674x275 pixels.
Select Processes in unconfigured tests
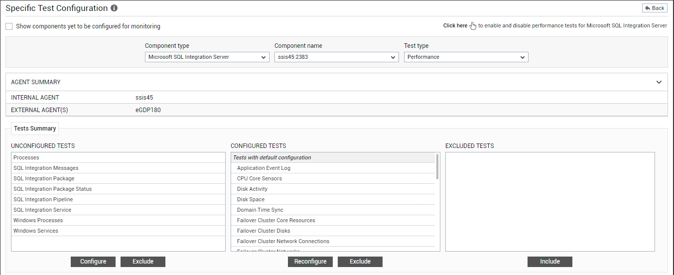click(119, 157)
